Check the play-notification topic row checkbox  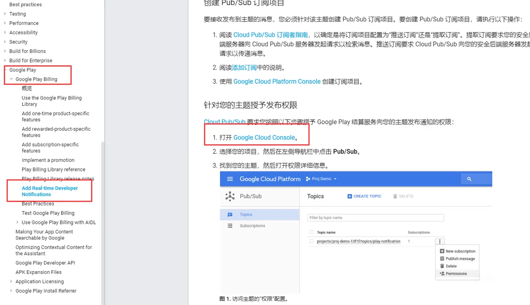(x=311, y=241)
